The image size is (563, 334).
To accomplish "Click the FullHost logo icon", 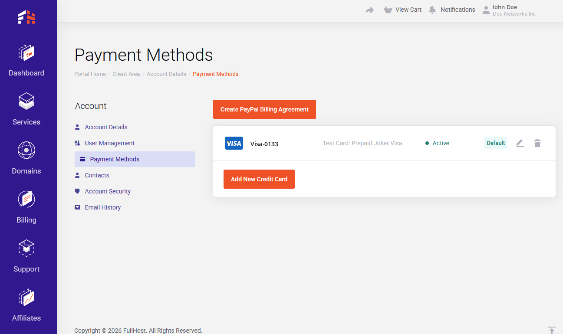I will tap(26, 17).
